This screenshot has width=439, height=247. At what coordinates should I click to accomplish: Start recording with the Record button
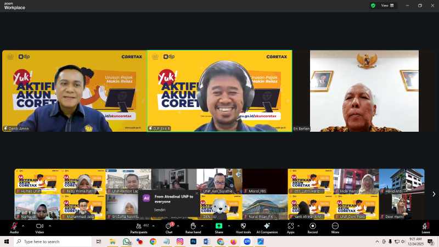click(x=312, y=226)
